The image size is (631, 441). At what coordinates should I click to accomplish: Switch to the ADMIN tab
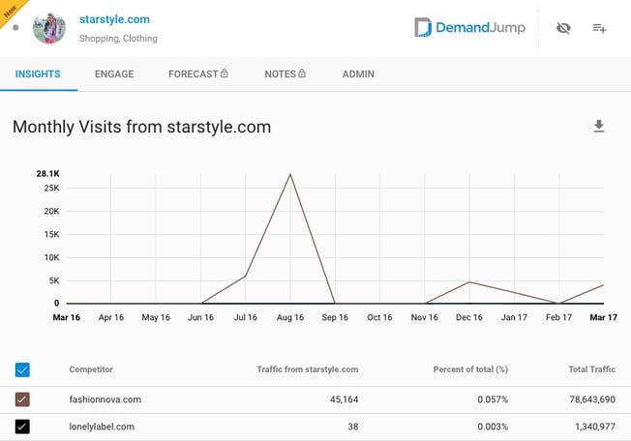(358, 73)
